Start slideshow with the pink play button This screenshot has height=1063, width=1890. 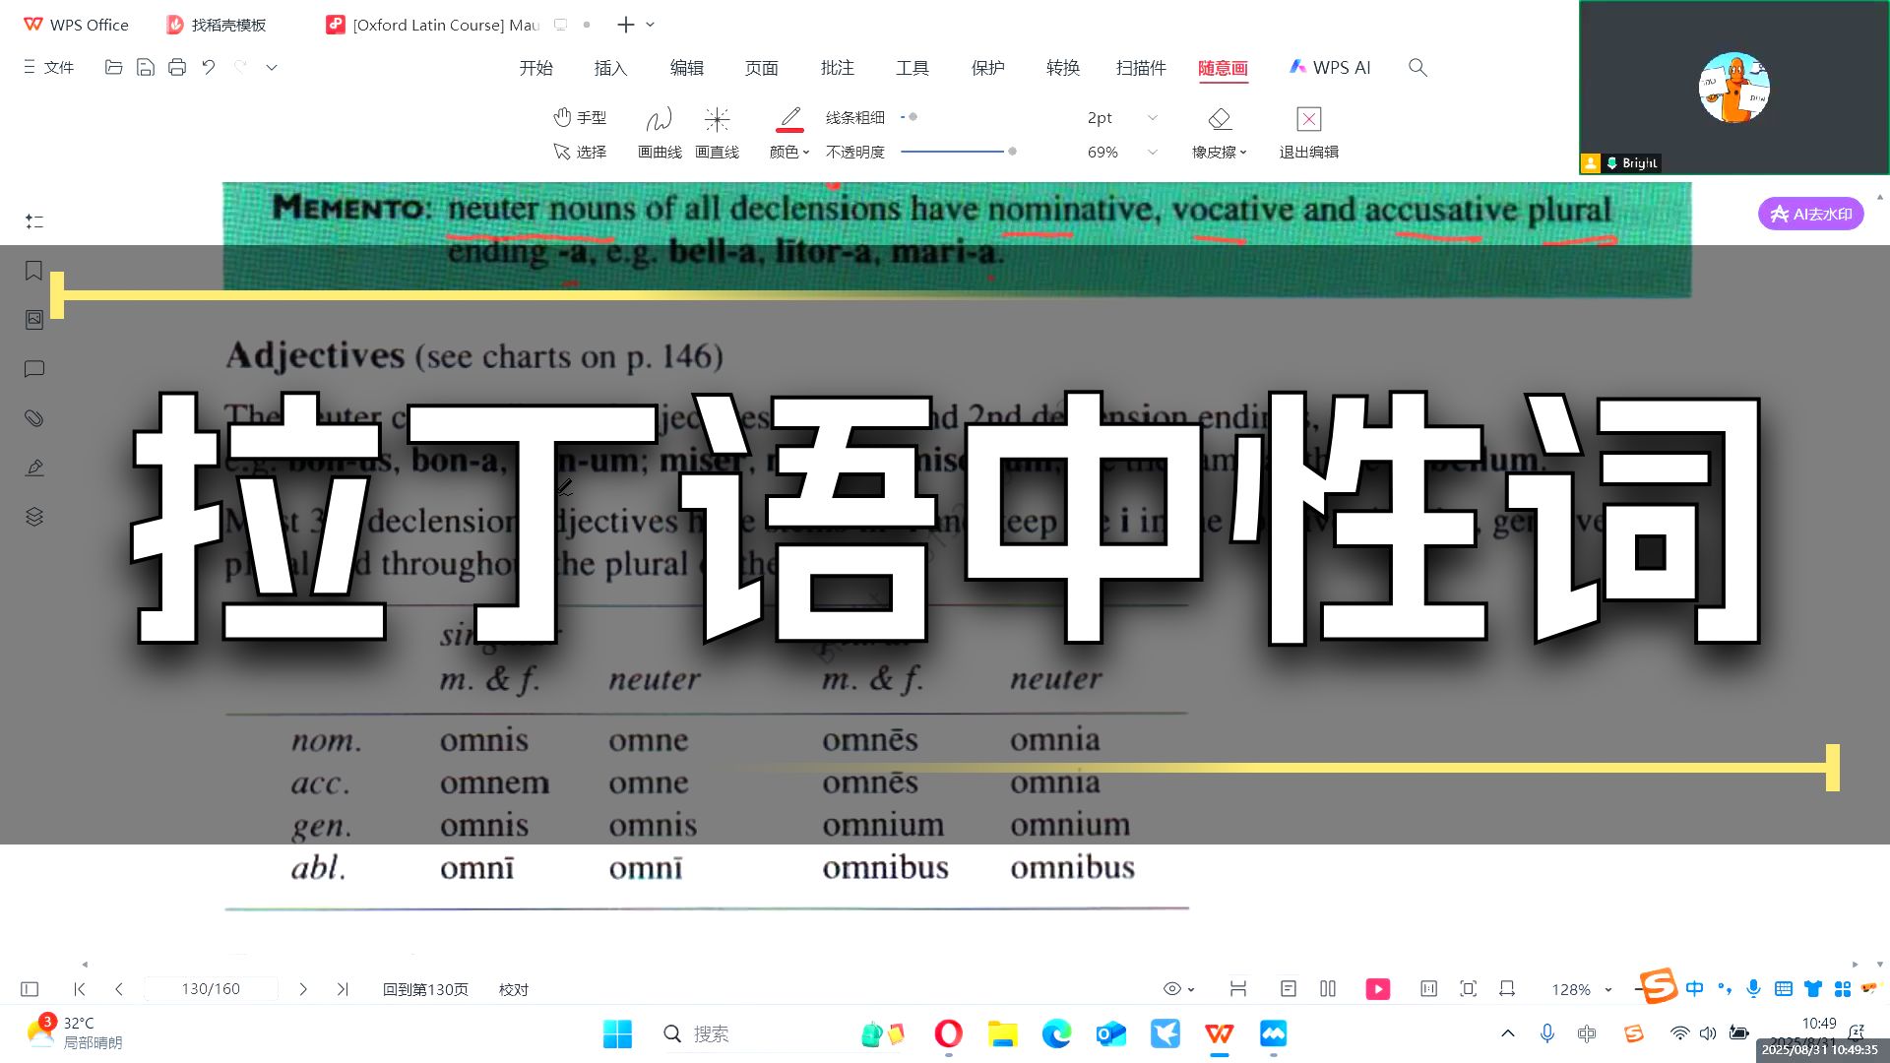pos(1378,989)
